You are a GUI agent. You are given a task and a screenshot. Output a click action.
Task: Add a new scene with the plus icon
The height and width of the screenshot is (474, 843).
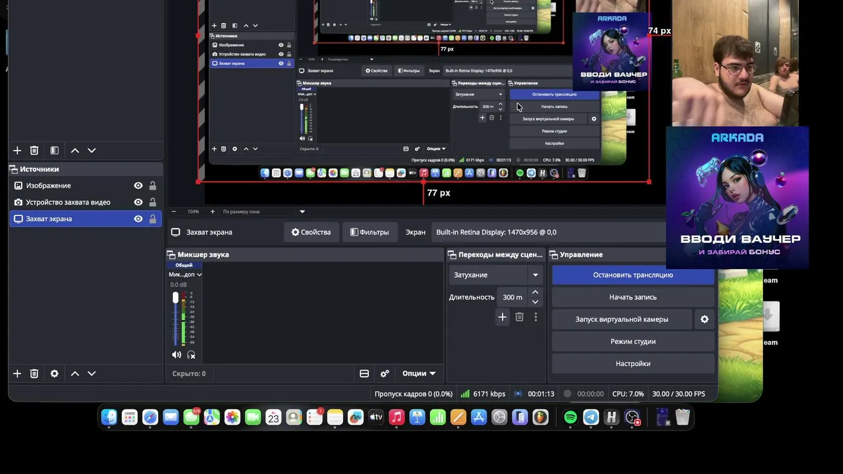pyautogui.click(x=17, y=150)
